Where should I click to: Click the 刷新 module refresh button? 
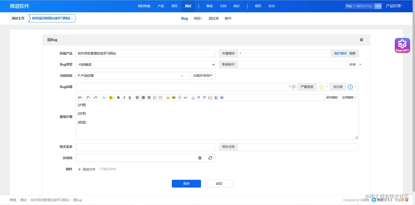352,53
